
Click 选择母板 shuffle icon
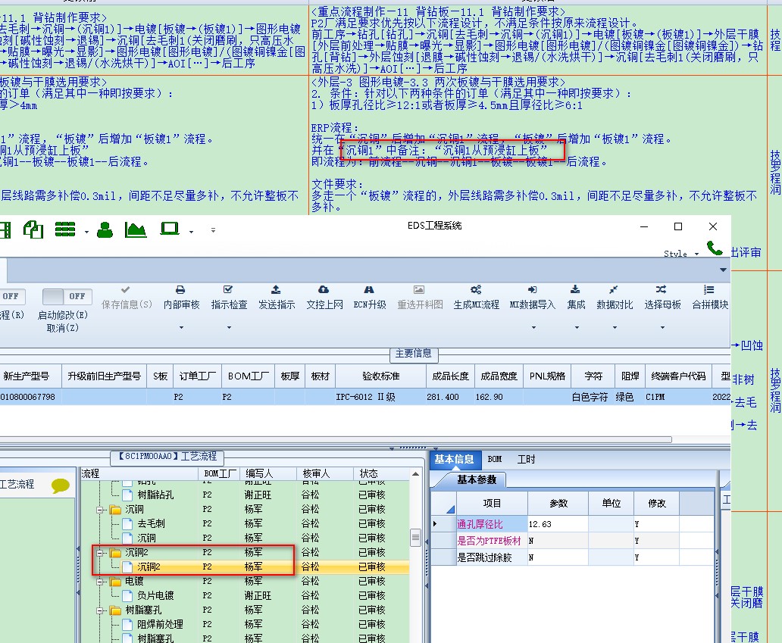click(x=661, y=289)
